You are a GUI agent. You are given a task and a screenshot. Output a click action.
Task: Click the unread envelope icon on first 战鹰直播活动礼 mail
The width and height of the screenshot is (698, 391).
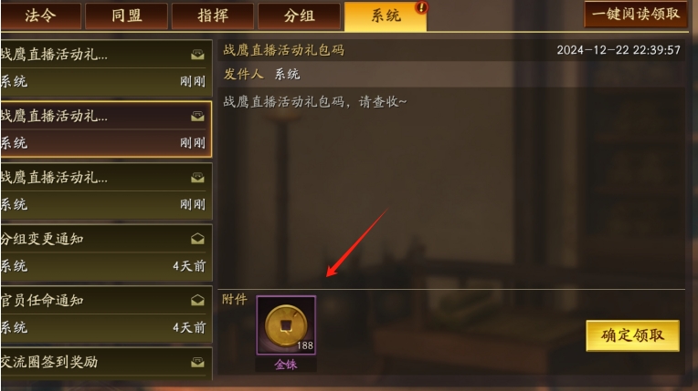pos(197,55)
